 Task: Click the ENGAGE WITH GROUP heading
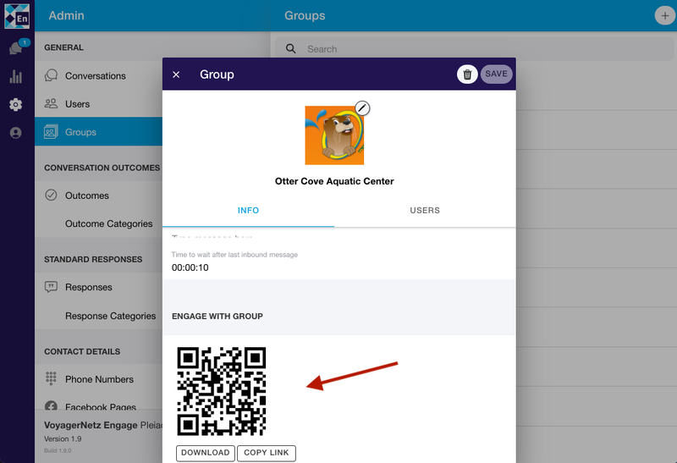(x=217, y=317)
